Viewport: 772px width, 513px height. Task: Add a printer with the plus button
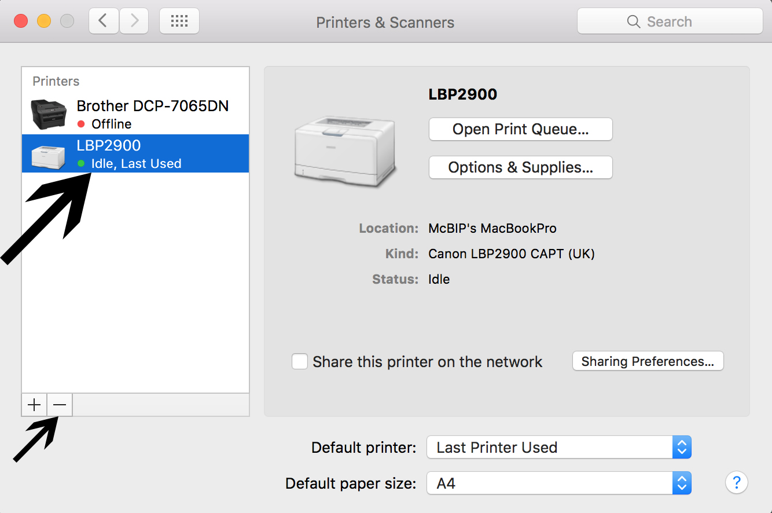coord(35,405)
